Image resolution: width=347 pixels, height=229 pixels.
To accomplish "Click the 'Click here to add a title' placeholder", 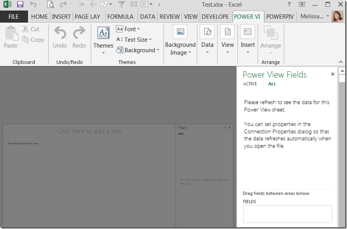I will (x=89, y=131).
